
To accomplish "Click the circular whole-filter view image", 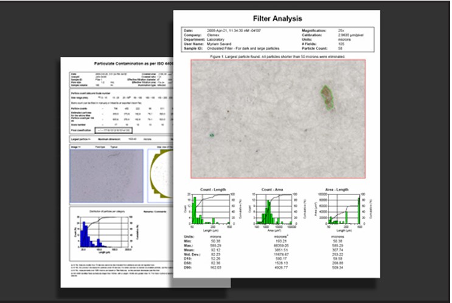I will click(x=161, y=176).
